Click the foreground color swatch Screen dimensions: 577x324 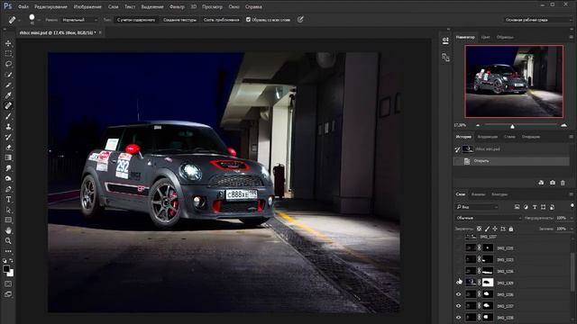(6, 268)
